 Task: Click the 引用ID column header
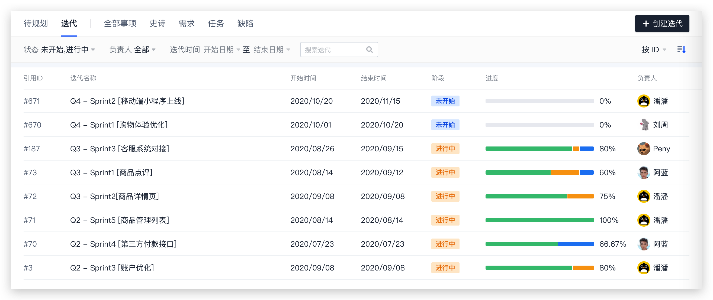(33, 78)
